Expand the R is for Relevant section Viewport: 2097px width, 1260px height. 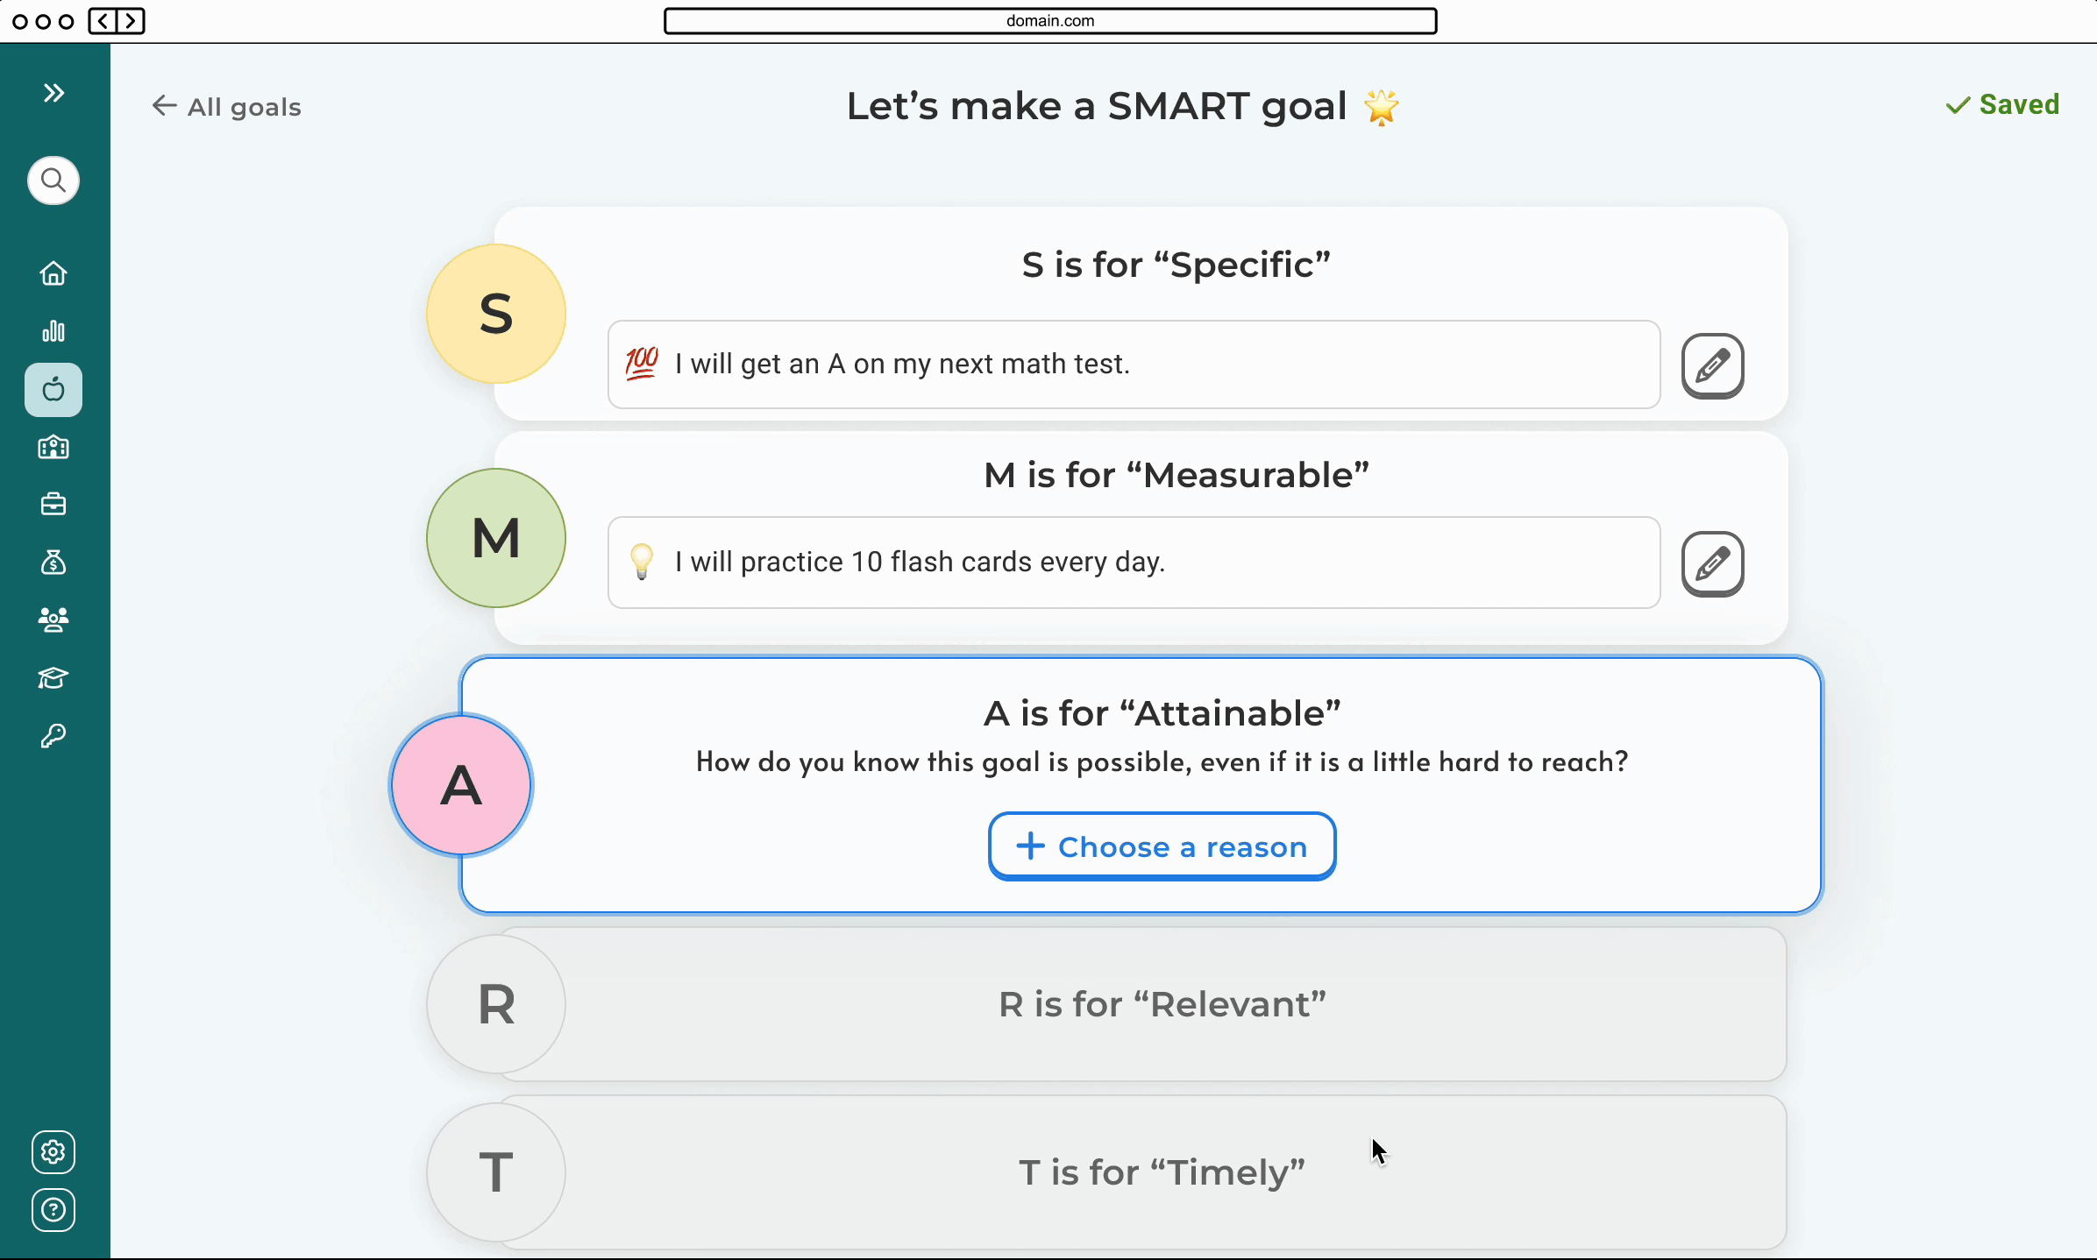click(x=1162, y=1004)
